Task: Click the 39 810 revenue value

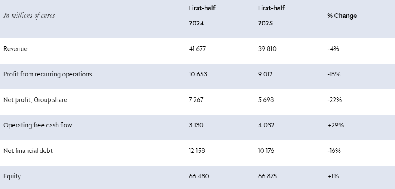Action: [x=267, y=49]
